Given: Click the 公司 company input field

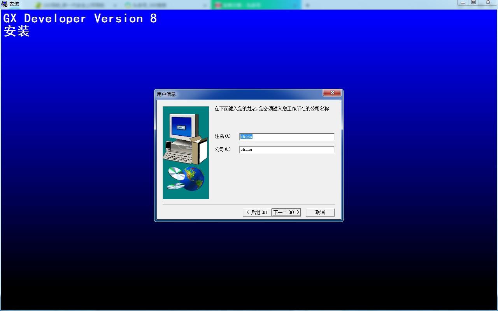Looking at the screenshot, I should 287,149.
